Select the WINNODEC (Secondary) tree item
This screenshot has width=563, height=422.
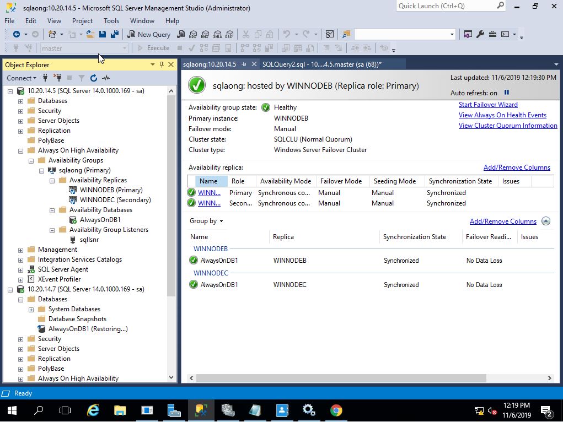[x=115, y=200]
